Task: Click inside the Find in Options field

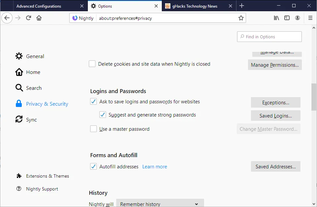Action: coord(269,37)
